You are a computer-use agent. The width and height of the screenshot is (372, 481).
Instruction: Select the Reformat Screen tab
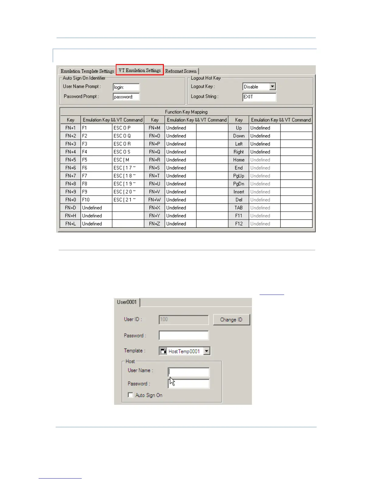point(181,71)
